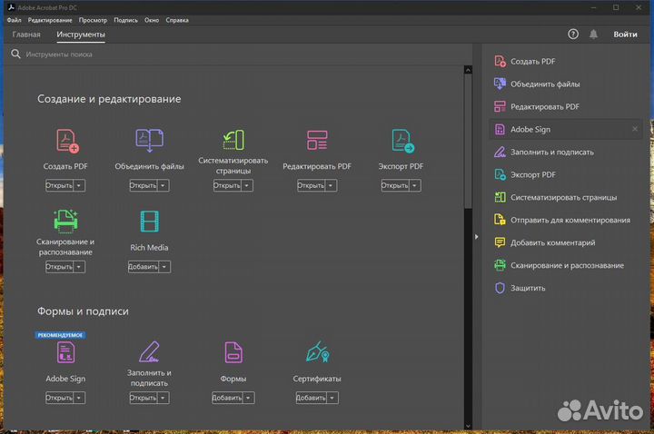654x434 pixels.
Task: Open the Редактирование menu
Action: [x=50, y=20]
